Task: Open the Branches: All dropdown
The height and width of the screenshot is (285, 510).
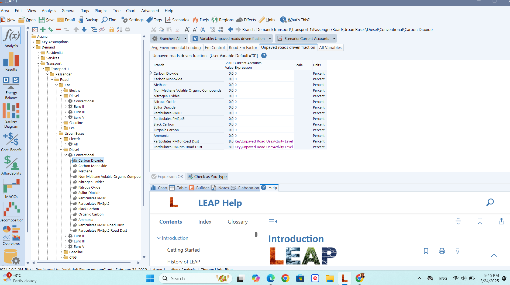Action: (169, 39)
